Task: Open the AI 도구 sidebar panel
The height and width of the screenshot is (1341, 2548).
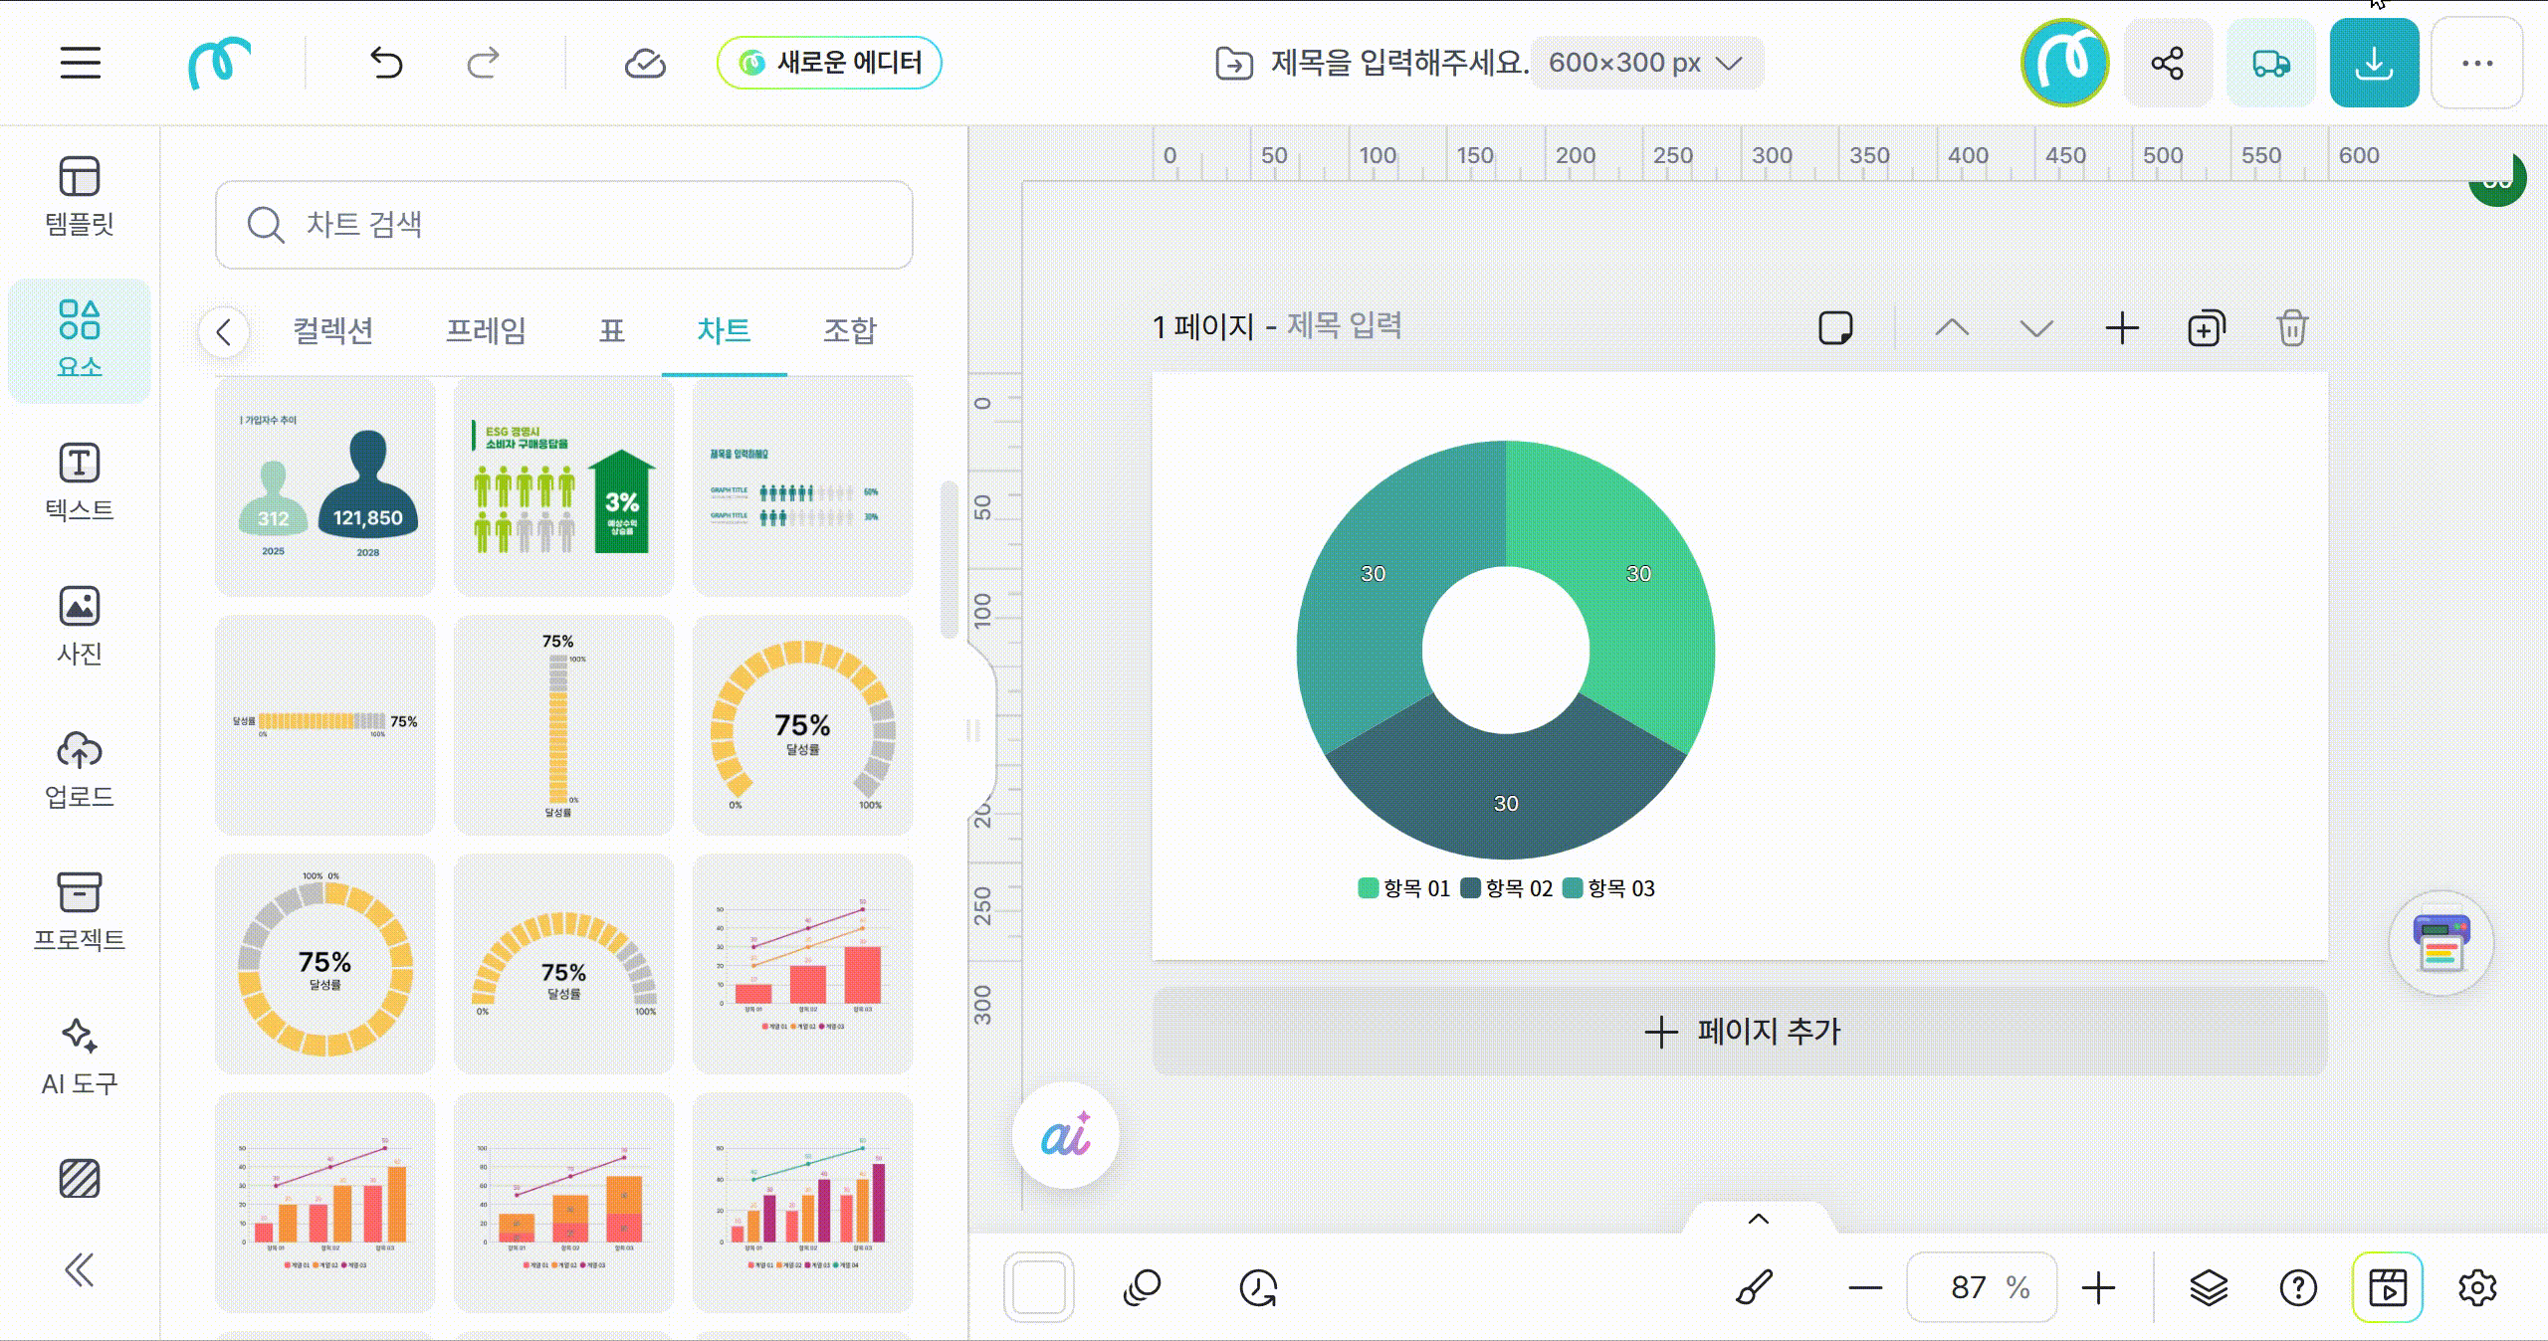Action: point(80,1056)
